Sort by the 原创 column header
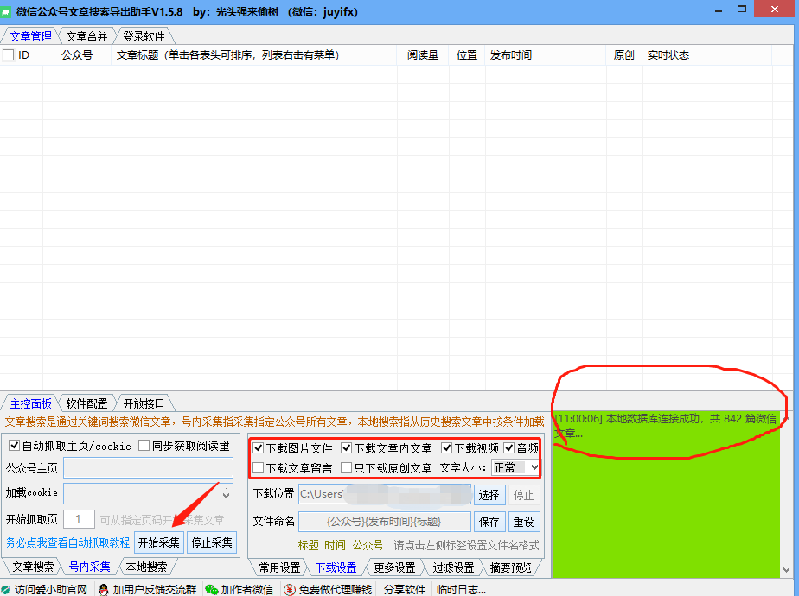 (x=624, y=55)
